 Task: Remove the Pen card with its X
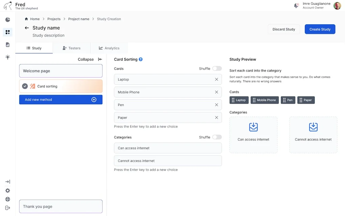(x=217, y=105)
